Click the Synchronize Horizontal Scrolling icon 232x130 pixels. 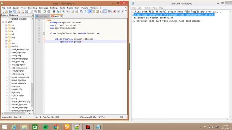(76, 12)
